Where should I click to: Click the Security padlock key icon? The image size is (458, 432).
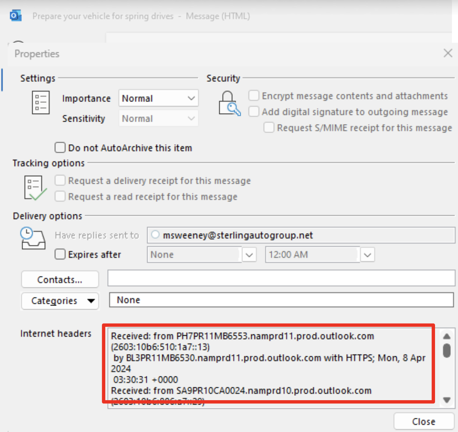[x=229, y=104]
